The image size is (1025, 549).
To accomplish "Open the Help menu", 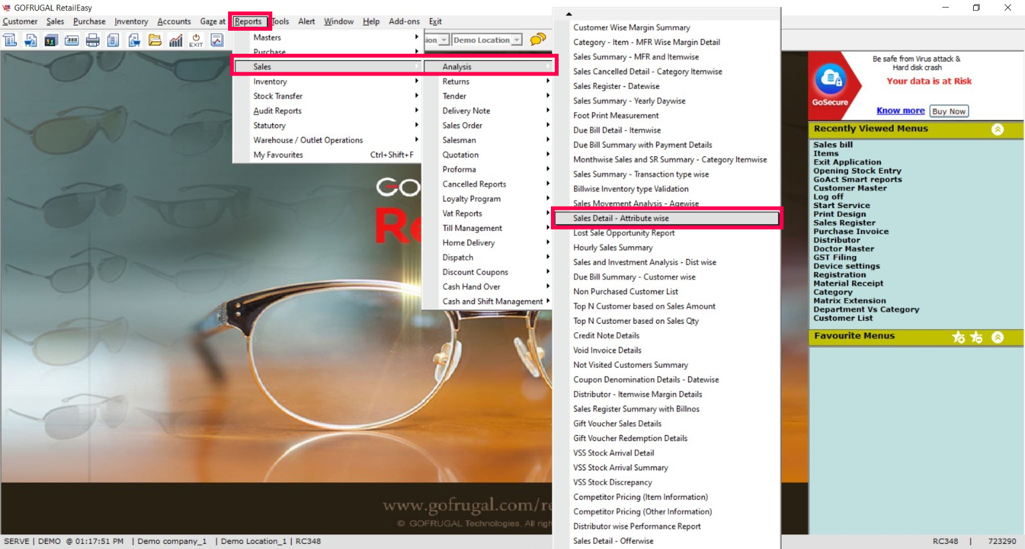I will click(x=371, y=21).
